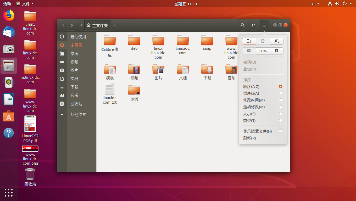Show all applications using the grid icon

[x=9, y=192]
